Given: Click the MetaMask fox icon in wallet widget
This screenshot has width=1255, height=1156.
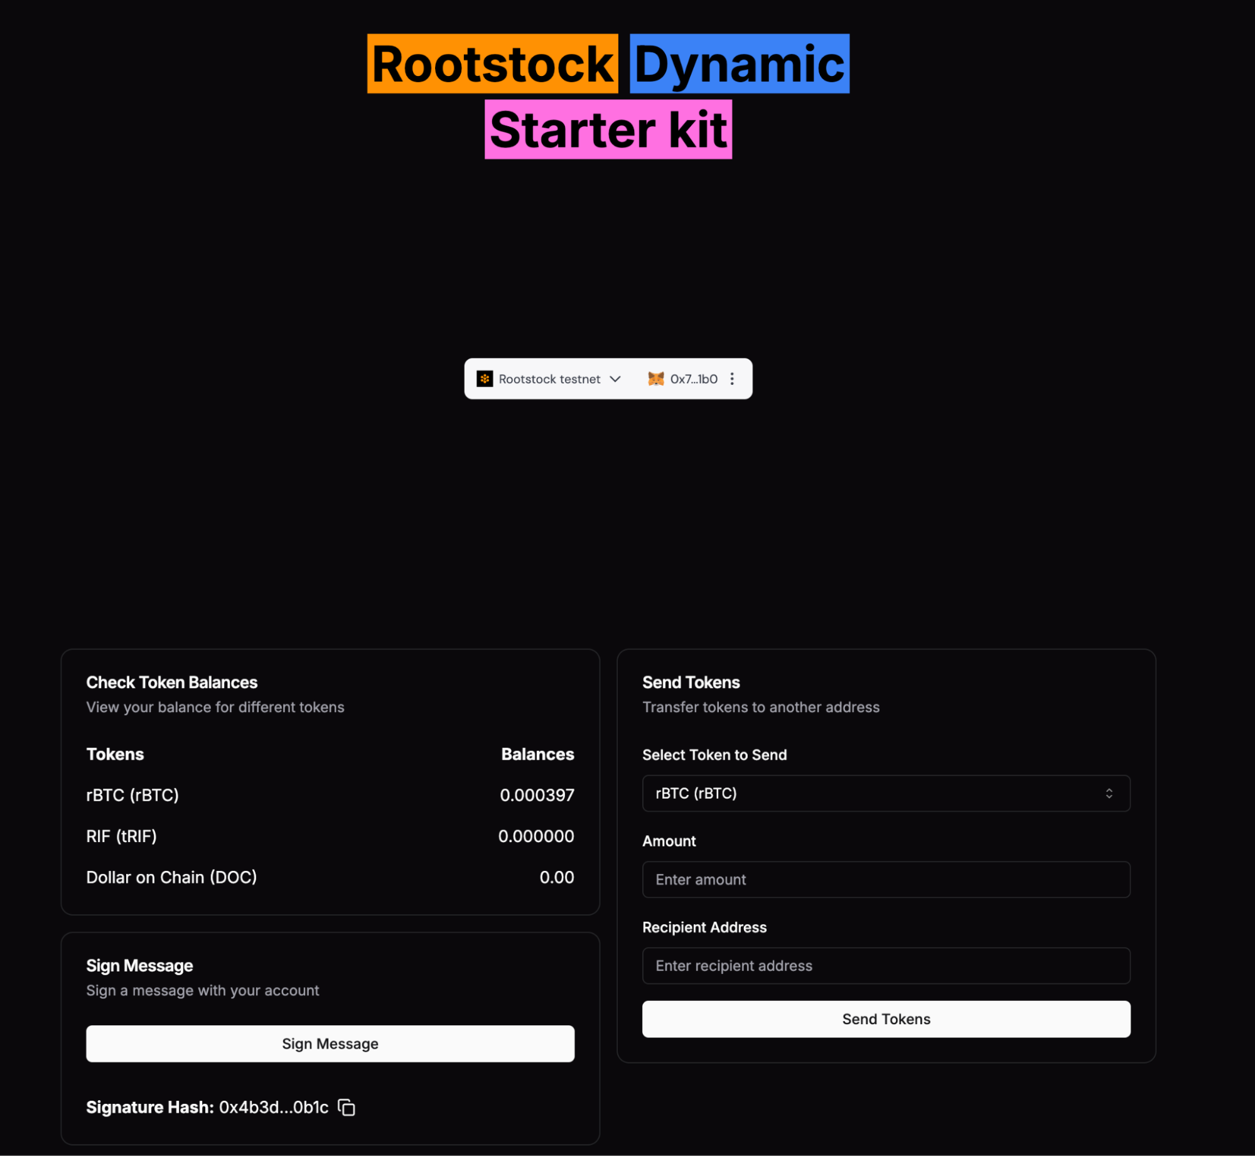Looking at the screenshot, I should [x=655, y=379].
